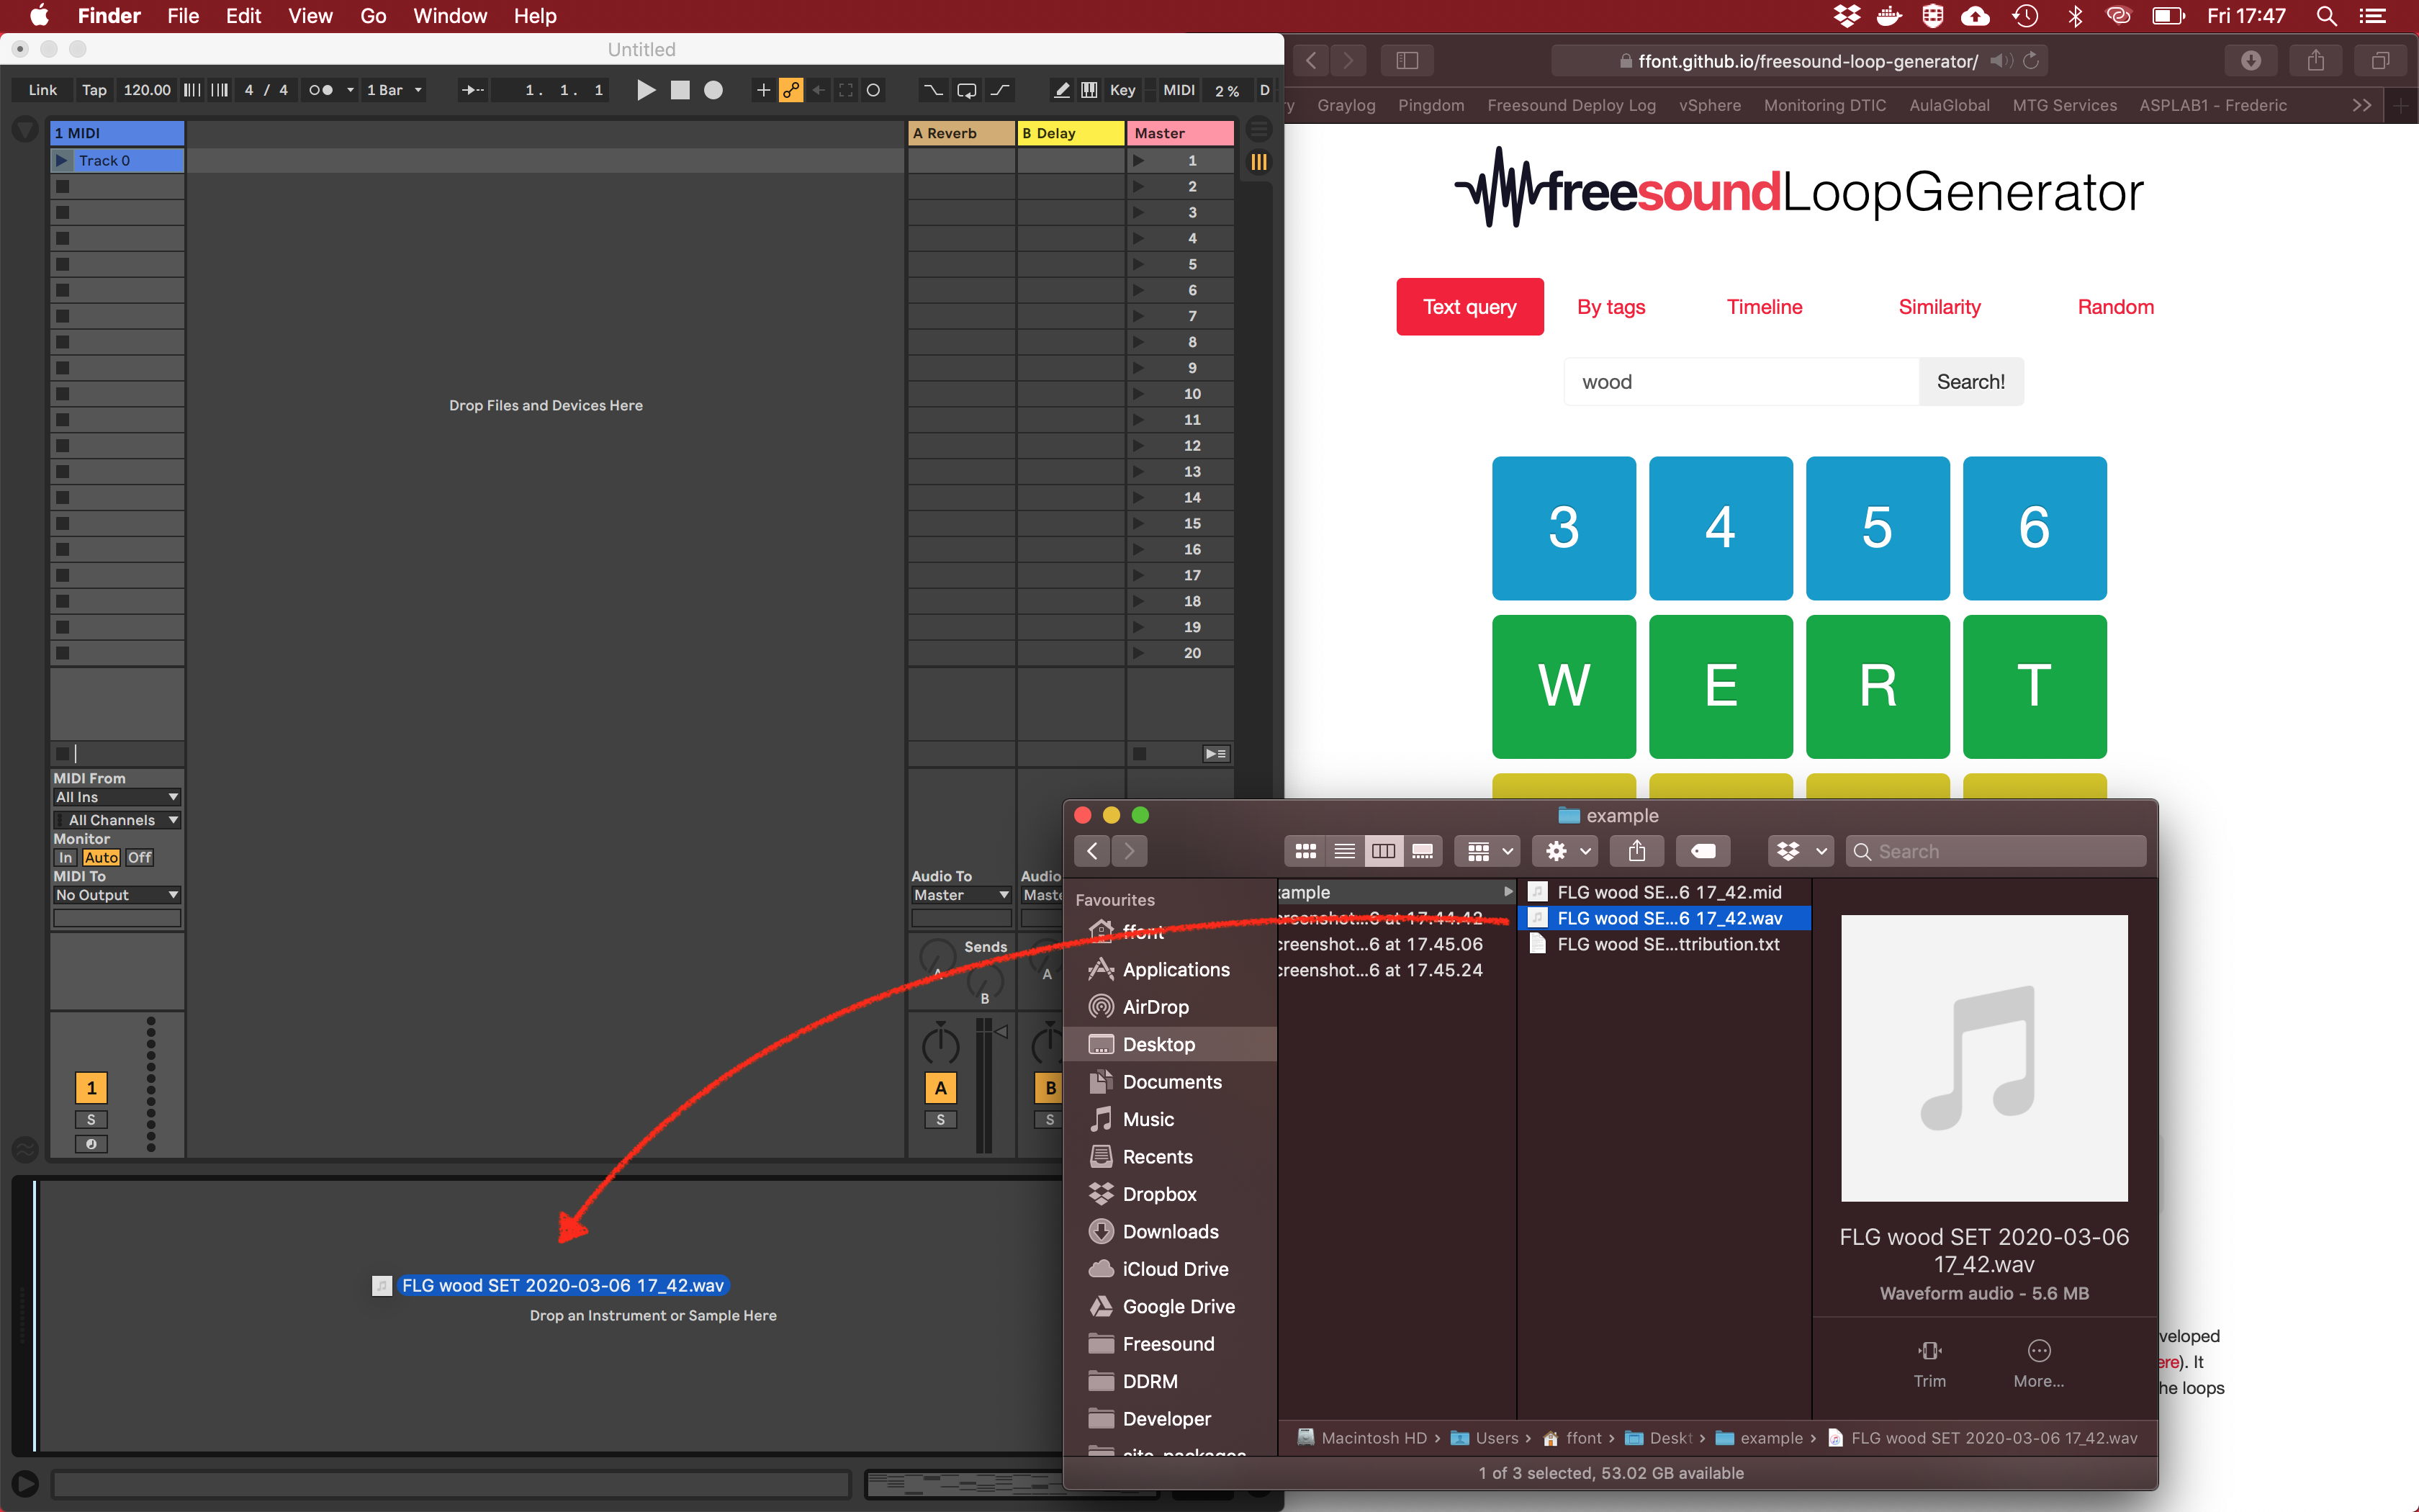Open the By tags tab
The image size is (2419, 1512).
click(x=1611, y=307)
